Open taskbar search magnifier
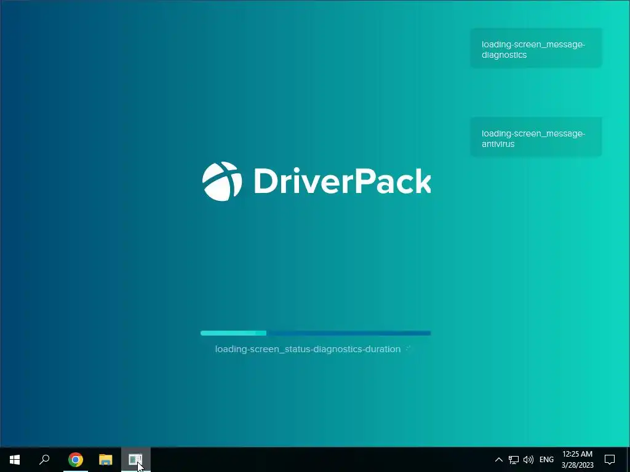The image size is (630, 472). [x=44, y=460]
